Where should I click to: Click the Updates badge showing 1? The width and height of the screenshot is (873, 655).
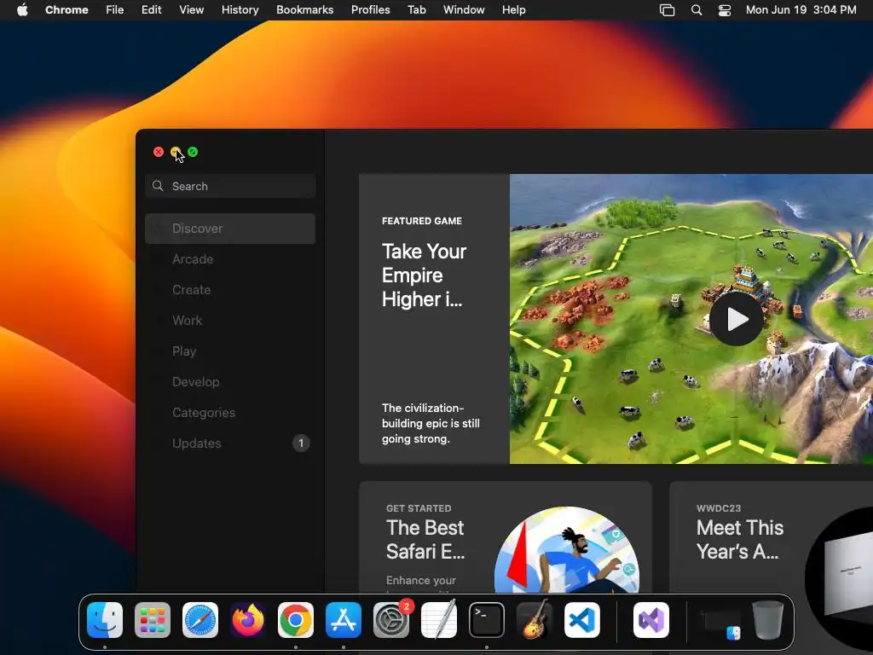[x=301, y=443]
